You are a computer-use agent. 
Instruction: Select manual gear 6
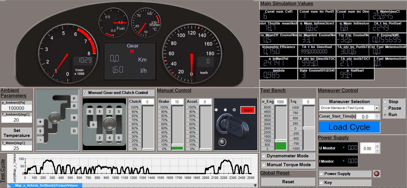pyautogui.click(x=119, y=138)
